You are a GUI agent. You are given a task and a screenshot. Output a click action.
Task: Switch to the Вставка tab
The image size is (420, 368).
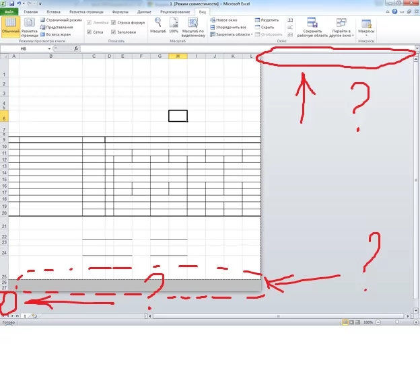(53, 12)
